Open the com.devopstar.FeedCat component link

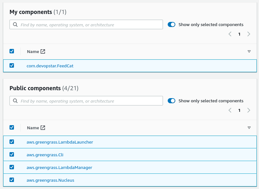pyautogui.click(x=50, y=65)
